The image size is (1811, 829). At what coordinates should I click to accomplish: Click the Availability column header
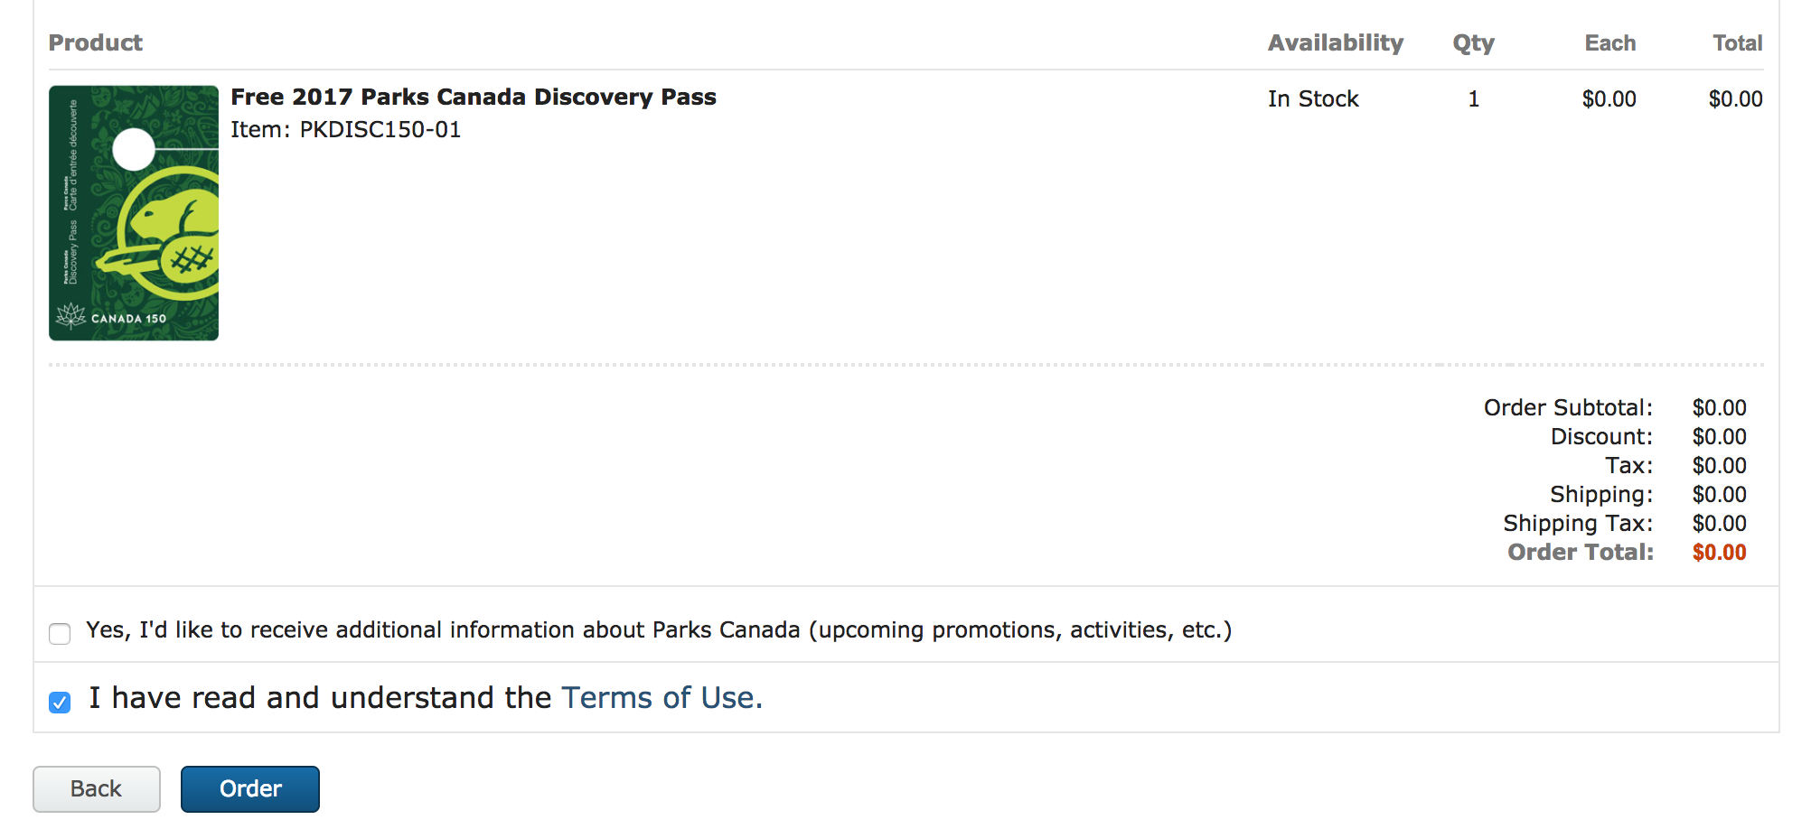point(1335,42)
